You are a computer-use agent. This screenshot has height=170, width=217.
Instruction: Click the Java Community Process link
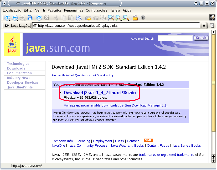coord(88,146)
